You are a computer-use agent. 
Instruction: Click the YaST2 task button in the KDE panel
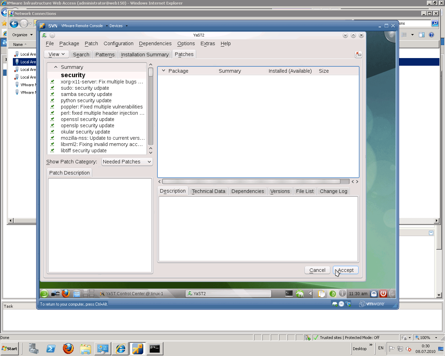(228, 294)
